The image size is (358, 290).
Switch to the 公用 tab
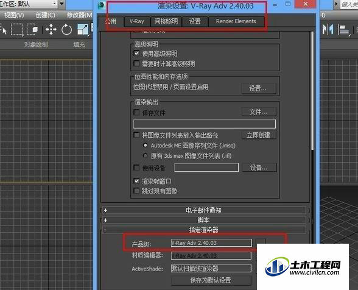tap(111, 22)
